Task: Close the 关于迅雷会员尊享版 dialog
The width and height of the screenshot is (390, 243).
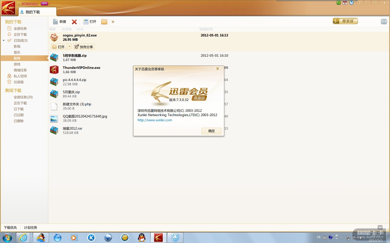Action: (x=217, y=69)
